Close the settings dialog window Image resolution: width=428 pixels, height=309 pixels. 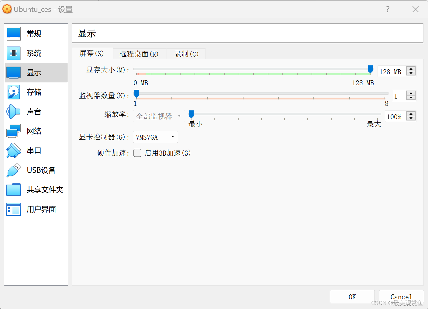(x=416, y=9)
